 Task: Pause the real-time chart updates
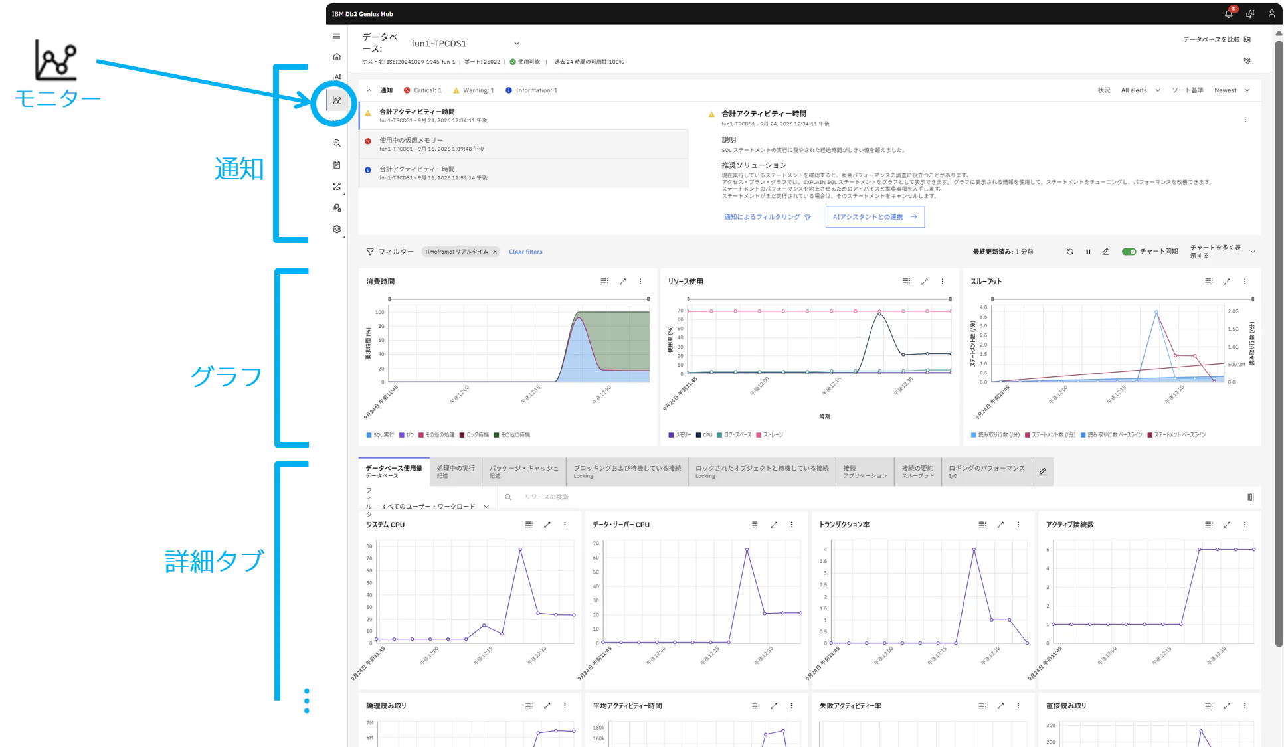(x=1088, y=252)
